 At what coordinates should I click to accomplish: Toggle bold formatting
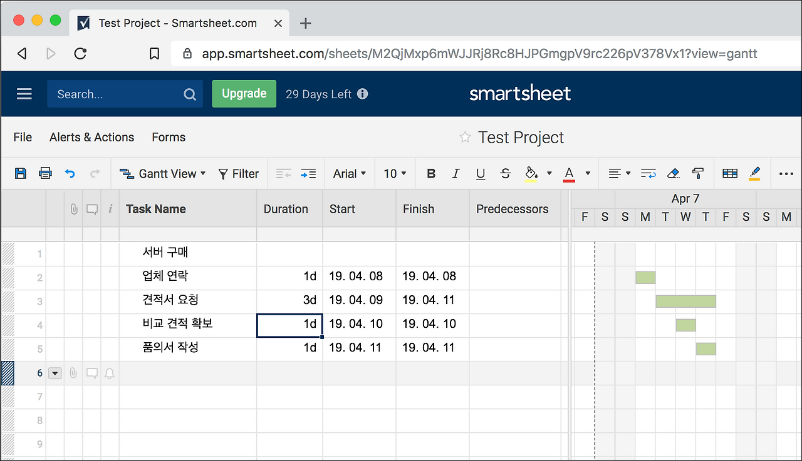click(430, 173)
